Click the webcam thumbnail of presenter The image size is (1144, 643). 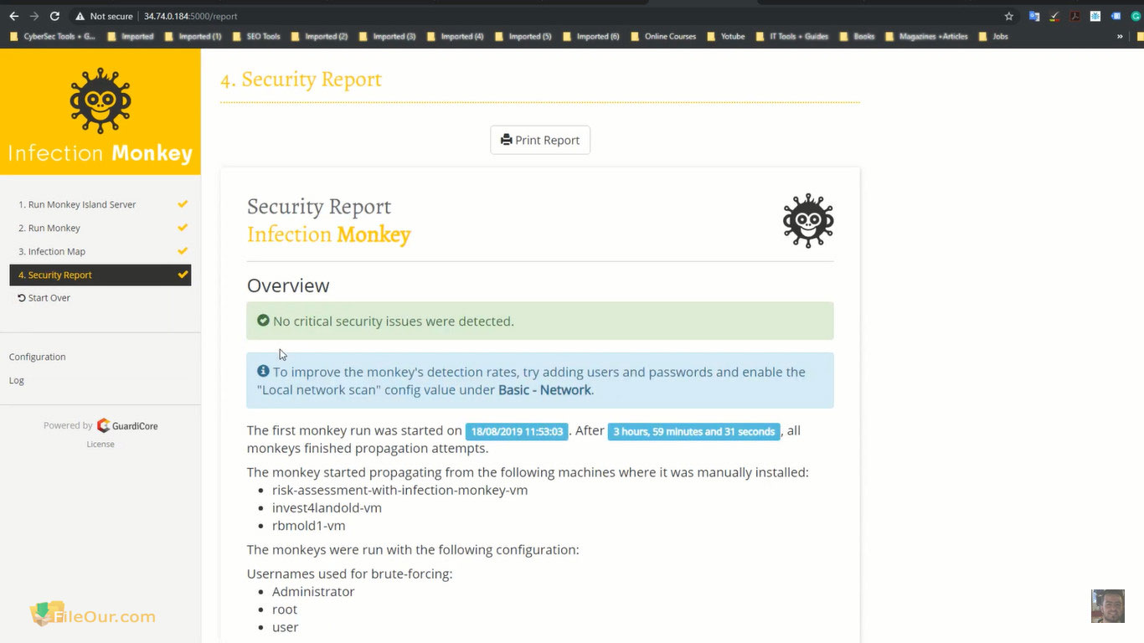point(1107,606)
